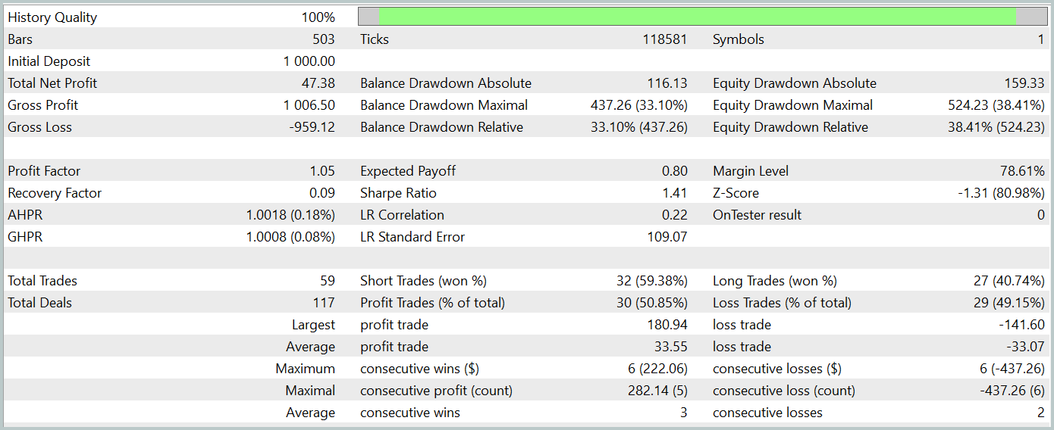Select the Symbols value 1

[x=1041, y=39]
